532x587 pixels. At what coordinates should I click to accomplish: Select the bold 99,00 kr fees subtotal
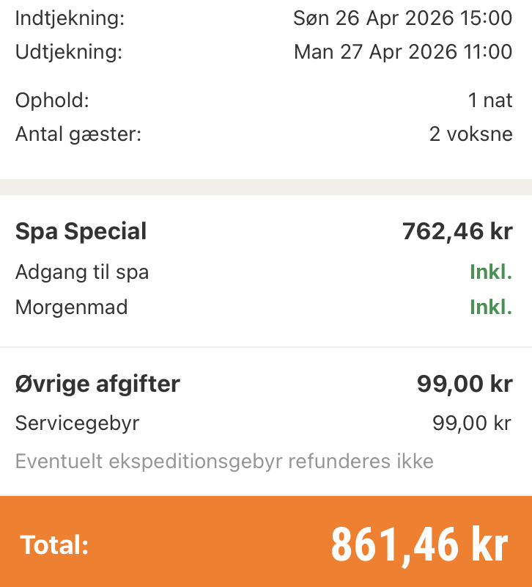tap(465, 384)
